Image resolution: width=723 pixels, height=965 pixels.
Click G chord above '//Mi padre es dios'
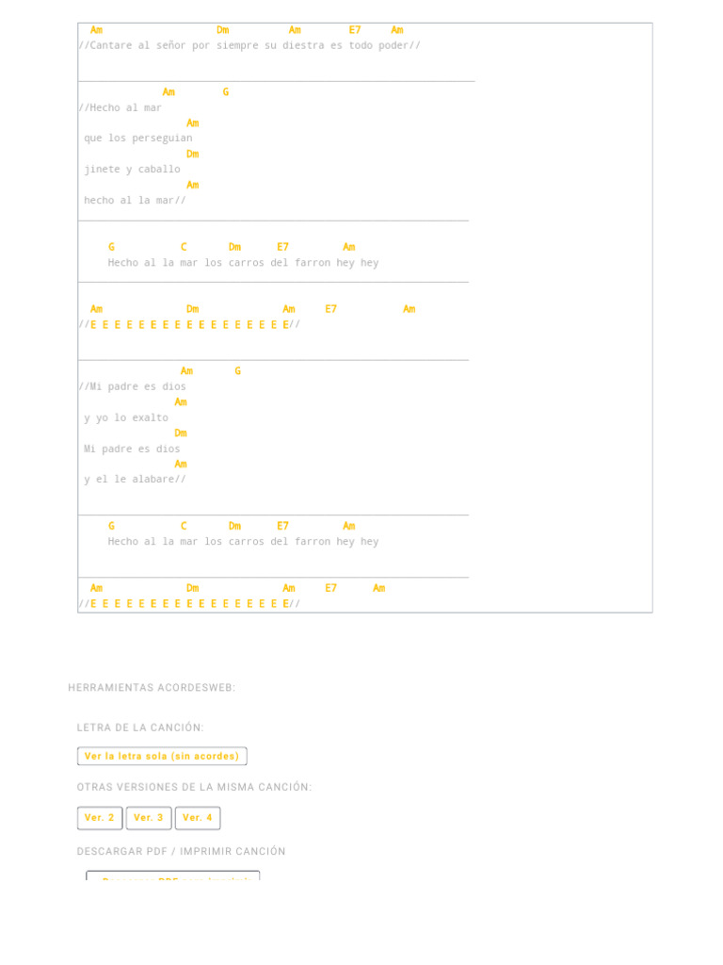237,371
